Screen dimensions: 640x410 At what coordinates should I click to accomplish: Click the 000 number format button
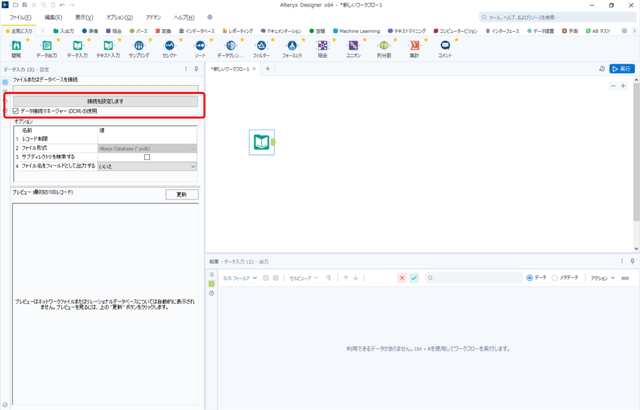[x=625, y=278]
